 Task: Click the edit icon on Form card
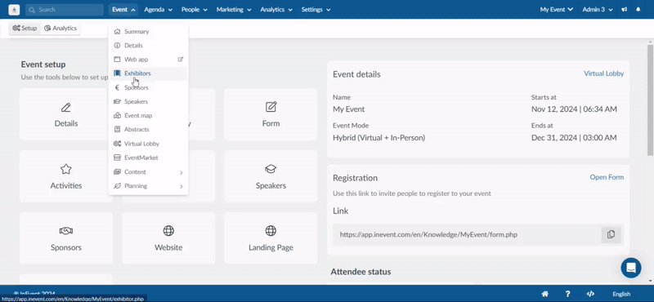271,107
